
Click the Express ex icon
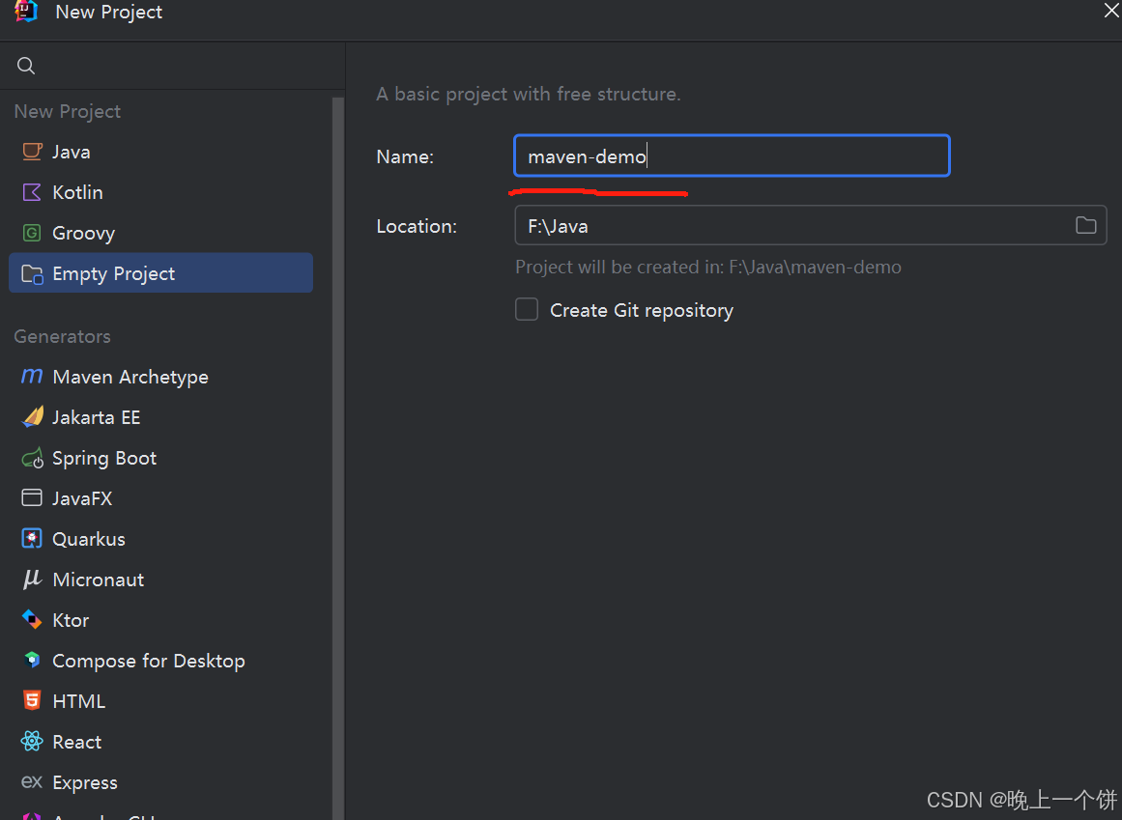point(32,782)
